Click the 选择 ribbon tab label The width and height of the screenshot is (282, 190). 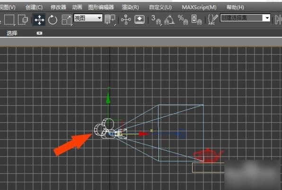coord(12,33)
